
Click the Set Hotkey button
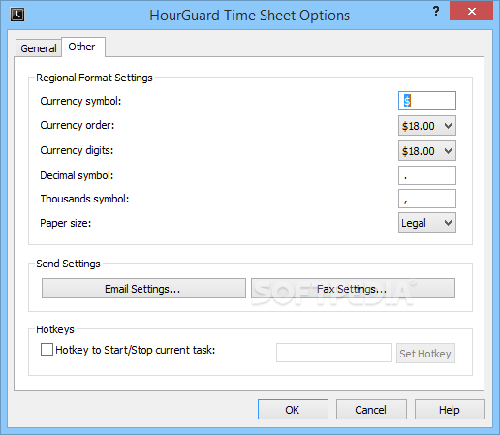coord(425,354)
